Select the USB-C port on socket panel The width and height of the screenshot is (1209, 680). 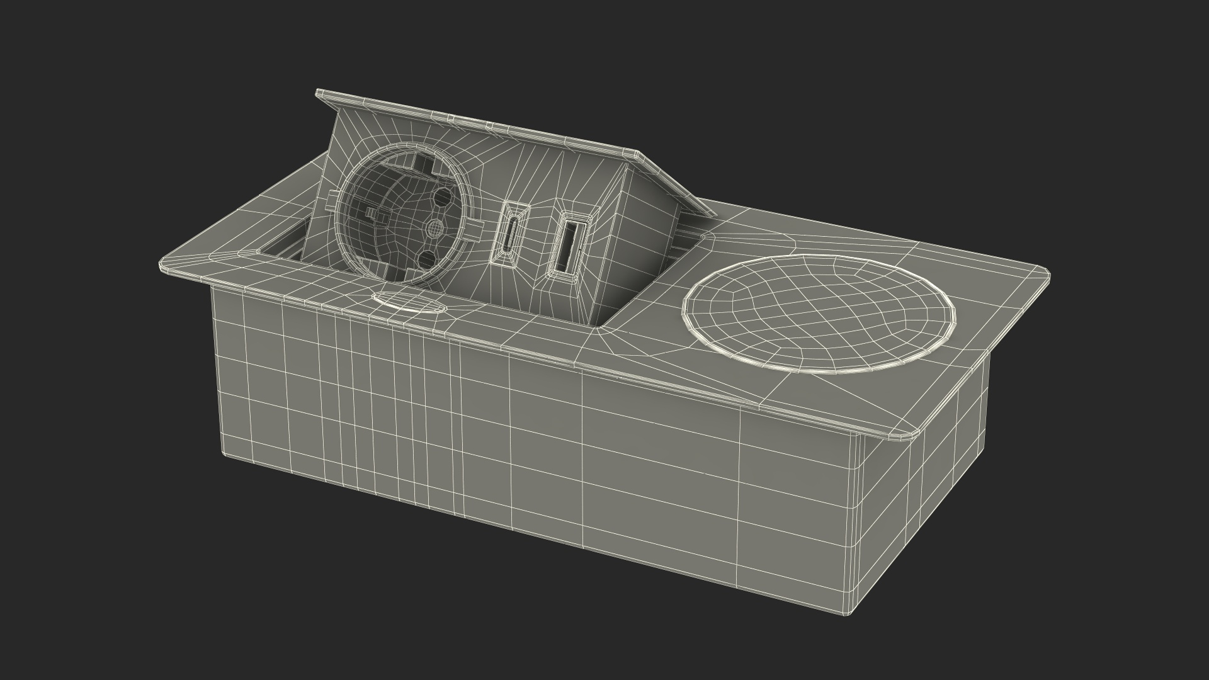[511, 234]
